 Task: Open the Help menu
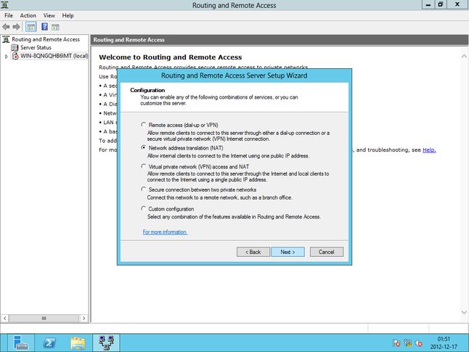coord(68,15)
